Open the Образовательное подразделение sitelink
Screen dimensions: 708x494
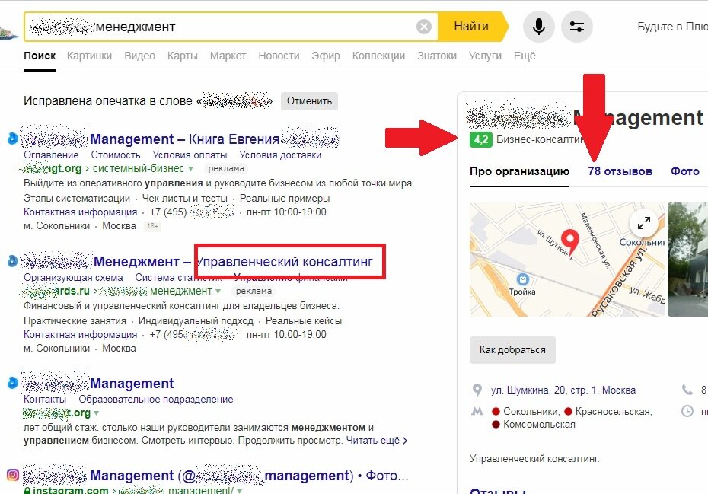(156, 399)
